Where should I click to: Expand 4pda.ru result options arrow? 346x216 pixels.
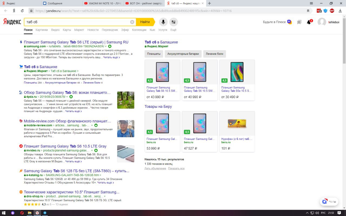pyautogui.click(x=67, y=97)
